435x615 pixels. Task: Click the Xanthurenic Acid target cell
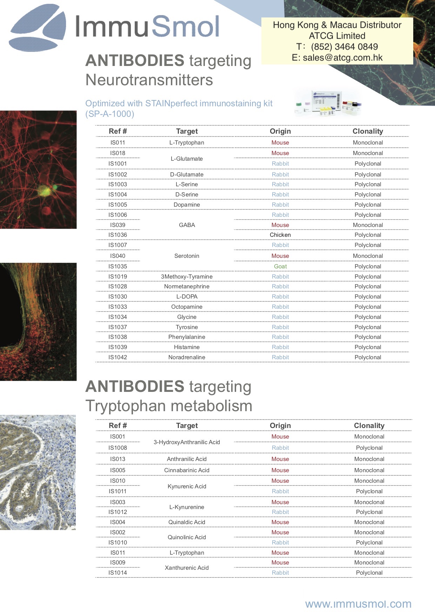(x=187, y=568)
